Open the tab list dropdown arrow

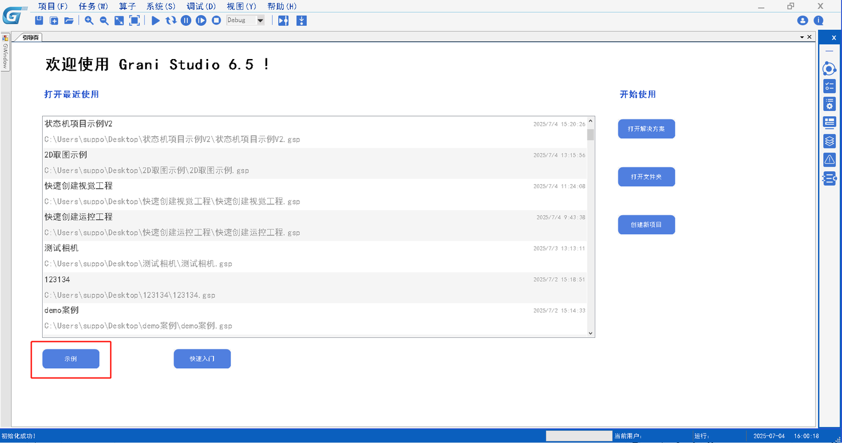802,37
